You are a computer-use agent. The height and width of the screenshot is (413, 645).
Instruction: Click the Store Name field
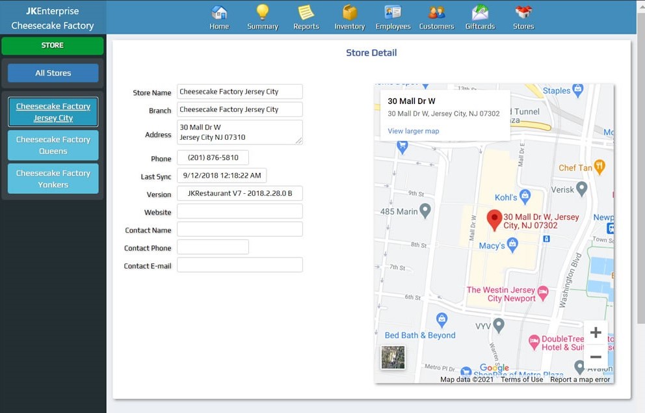(240, 92)
